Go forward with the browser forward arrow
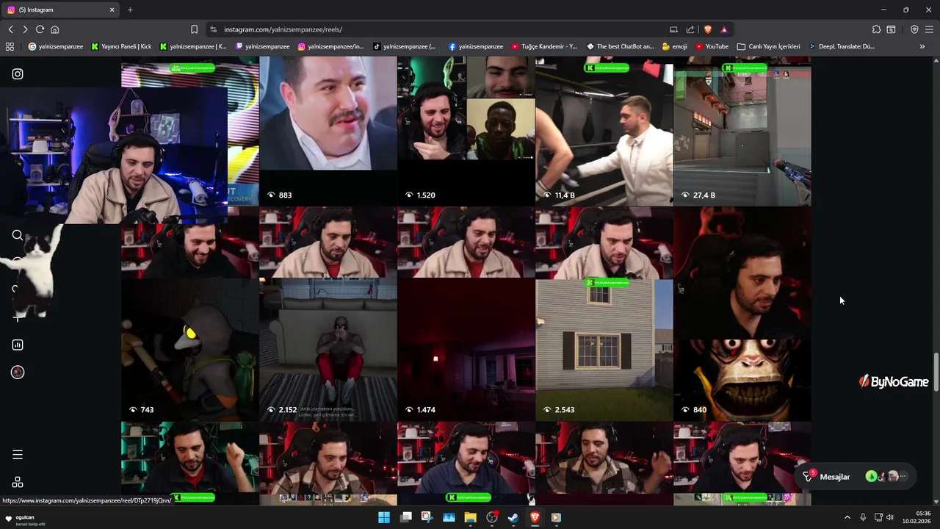The width and height of the screenshot is (940, 529). pyautogui.click(x=25, y=29)
